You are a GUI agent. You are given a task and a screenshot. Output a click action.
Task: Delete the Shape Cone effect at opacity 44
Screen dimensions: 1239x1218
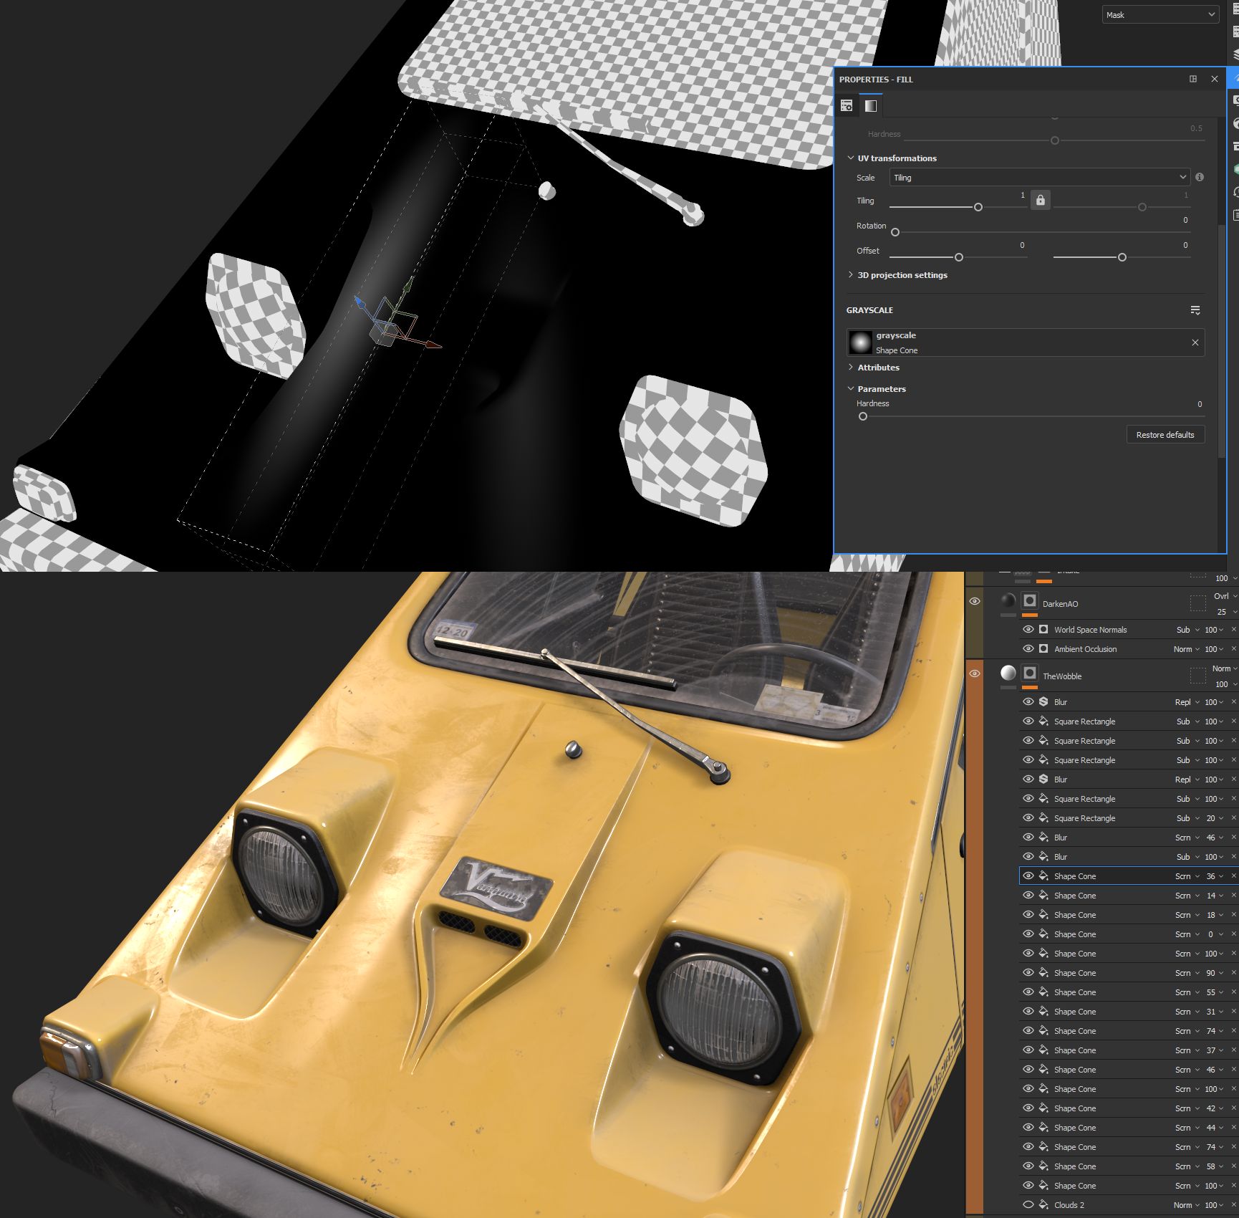1233,1128
